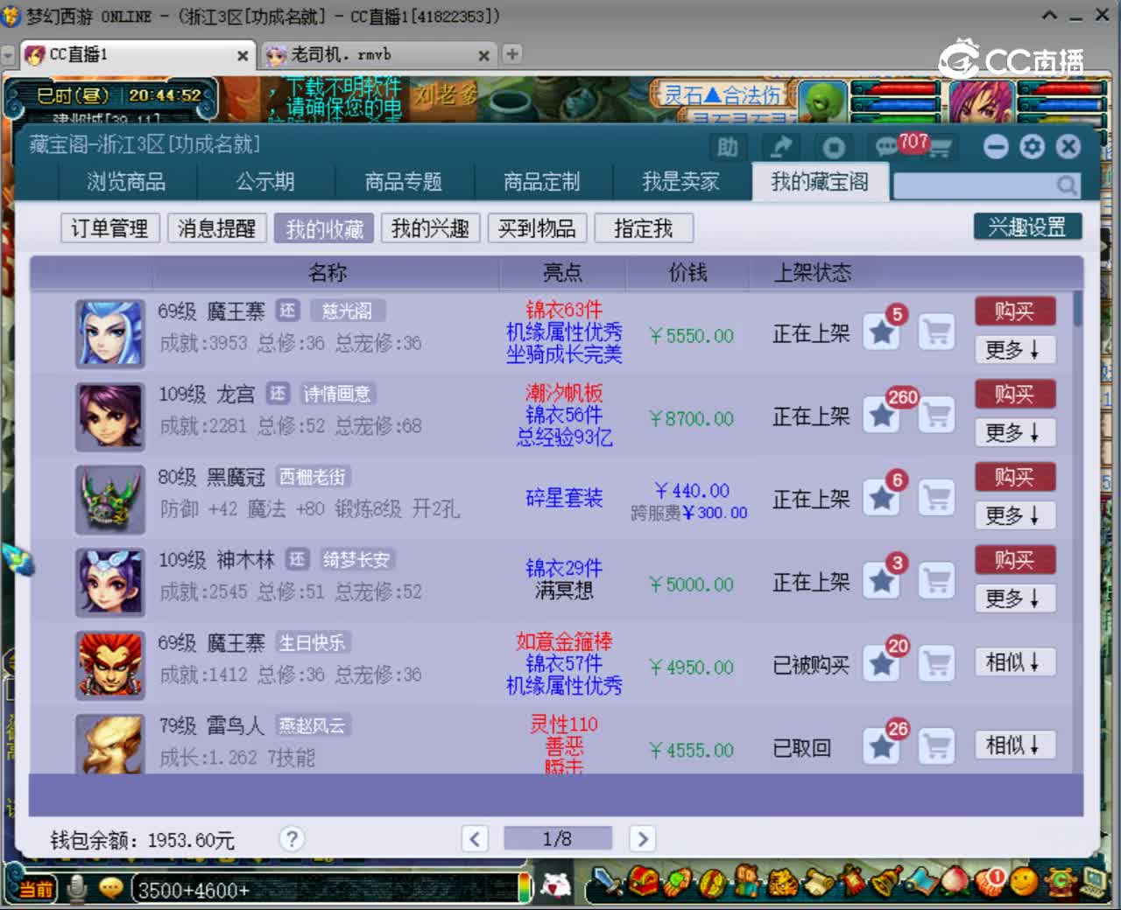The image size is (1121, 910).
Task: Open 我的兴趣 sub-tab
Action: (430, 228)
